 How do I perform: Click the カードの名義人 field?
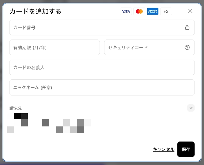102,67
